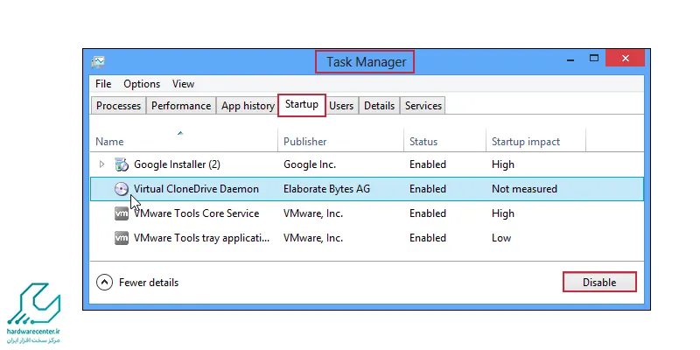Click the Task Manager title bar icon
Viewport: 700px width, 350px height.
coord(98,61)
